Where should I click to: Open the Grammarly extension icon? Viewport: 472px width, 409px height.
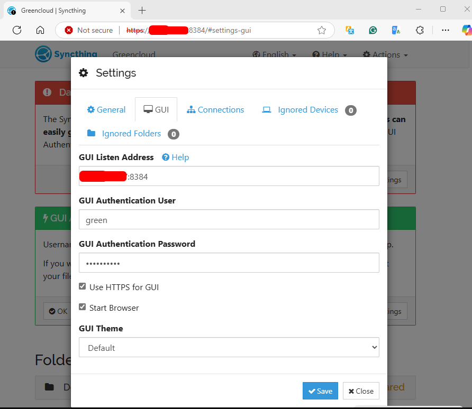[x=373, y=30]
